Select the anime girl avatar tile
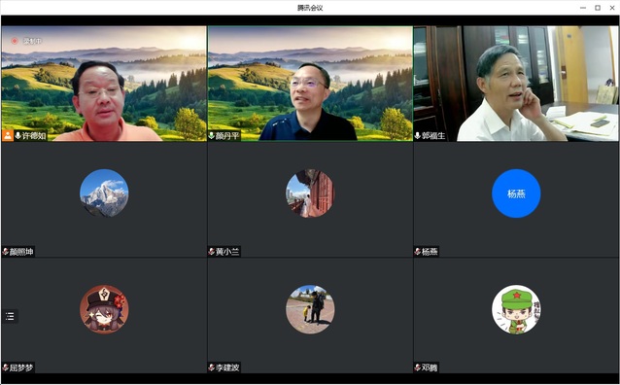Screen dimensions: 620x385 (x=104, y=309)
